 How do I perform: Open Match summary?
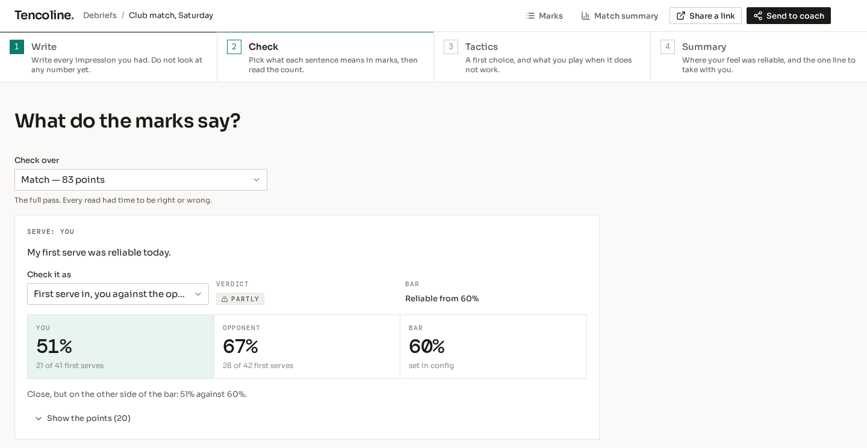point(620,16)
